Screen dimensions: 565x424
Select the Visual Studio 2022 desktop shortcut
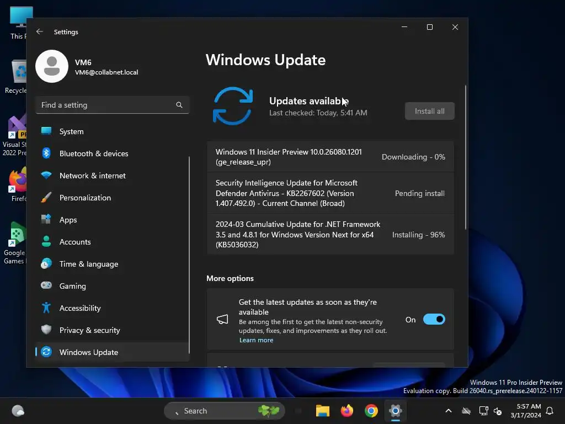[14, 135]
